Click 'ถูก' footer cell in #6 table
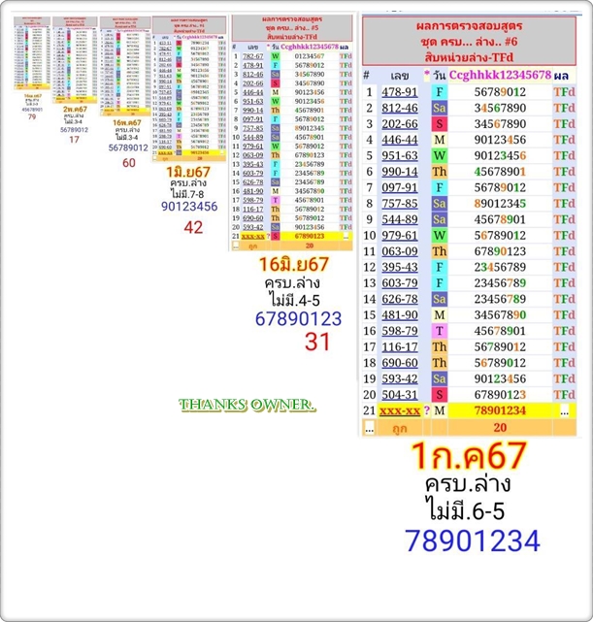 pyautogui.click(x=400, y=428)
